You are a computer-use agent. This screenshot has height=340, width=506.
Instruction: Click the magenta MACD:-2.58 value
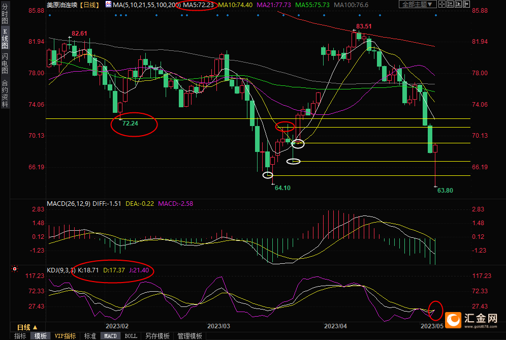coord(176,204)
